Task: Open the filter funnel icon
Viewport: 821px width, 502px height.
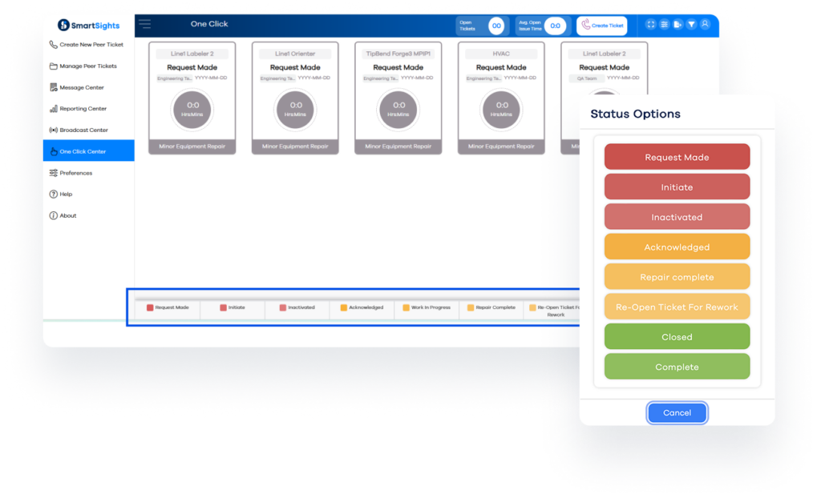Action: tap(691, 25)
